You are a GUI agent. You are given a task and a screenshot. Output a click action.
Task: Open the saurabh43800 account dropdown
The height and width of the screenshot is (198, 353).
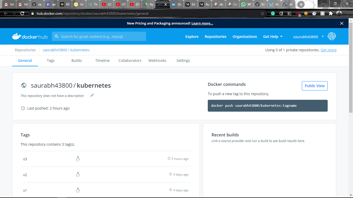pos(323,36)
